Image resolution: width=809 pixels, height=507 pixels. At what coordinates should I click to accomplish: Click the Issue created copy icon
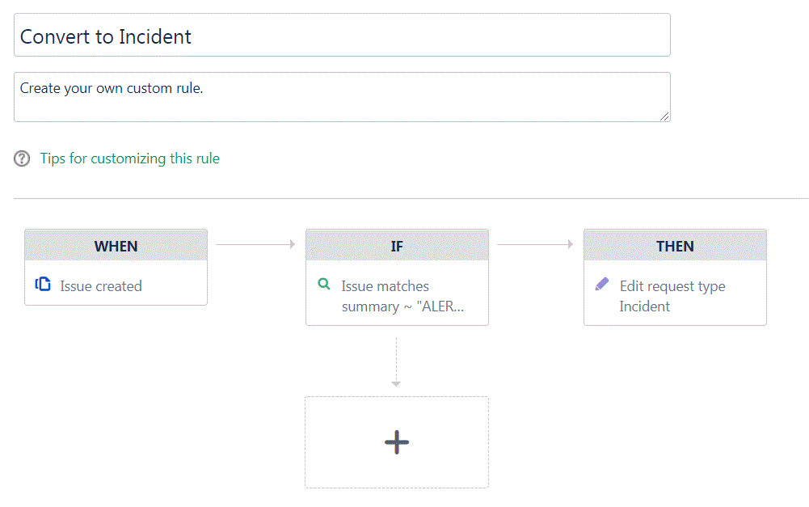coord(43,285)
